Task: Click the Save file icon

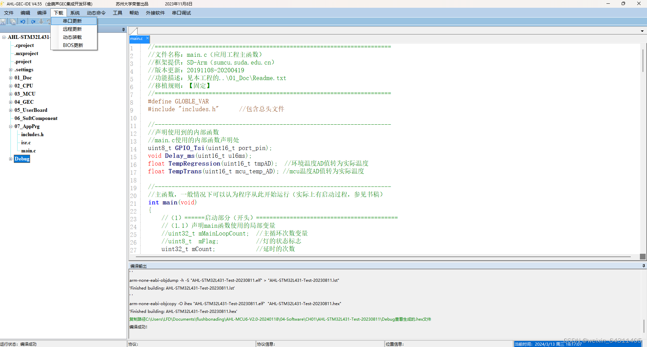Action: [3, 22]
